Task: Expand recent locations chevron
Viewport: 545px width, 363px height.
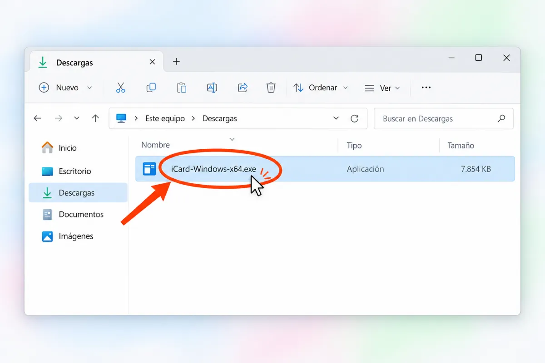Action: pos(77,118)
